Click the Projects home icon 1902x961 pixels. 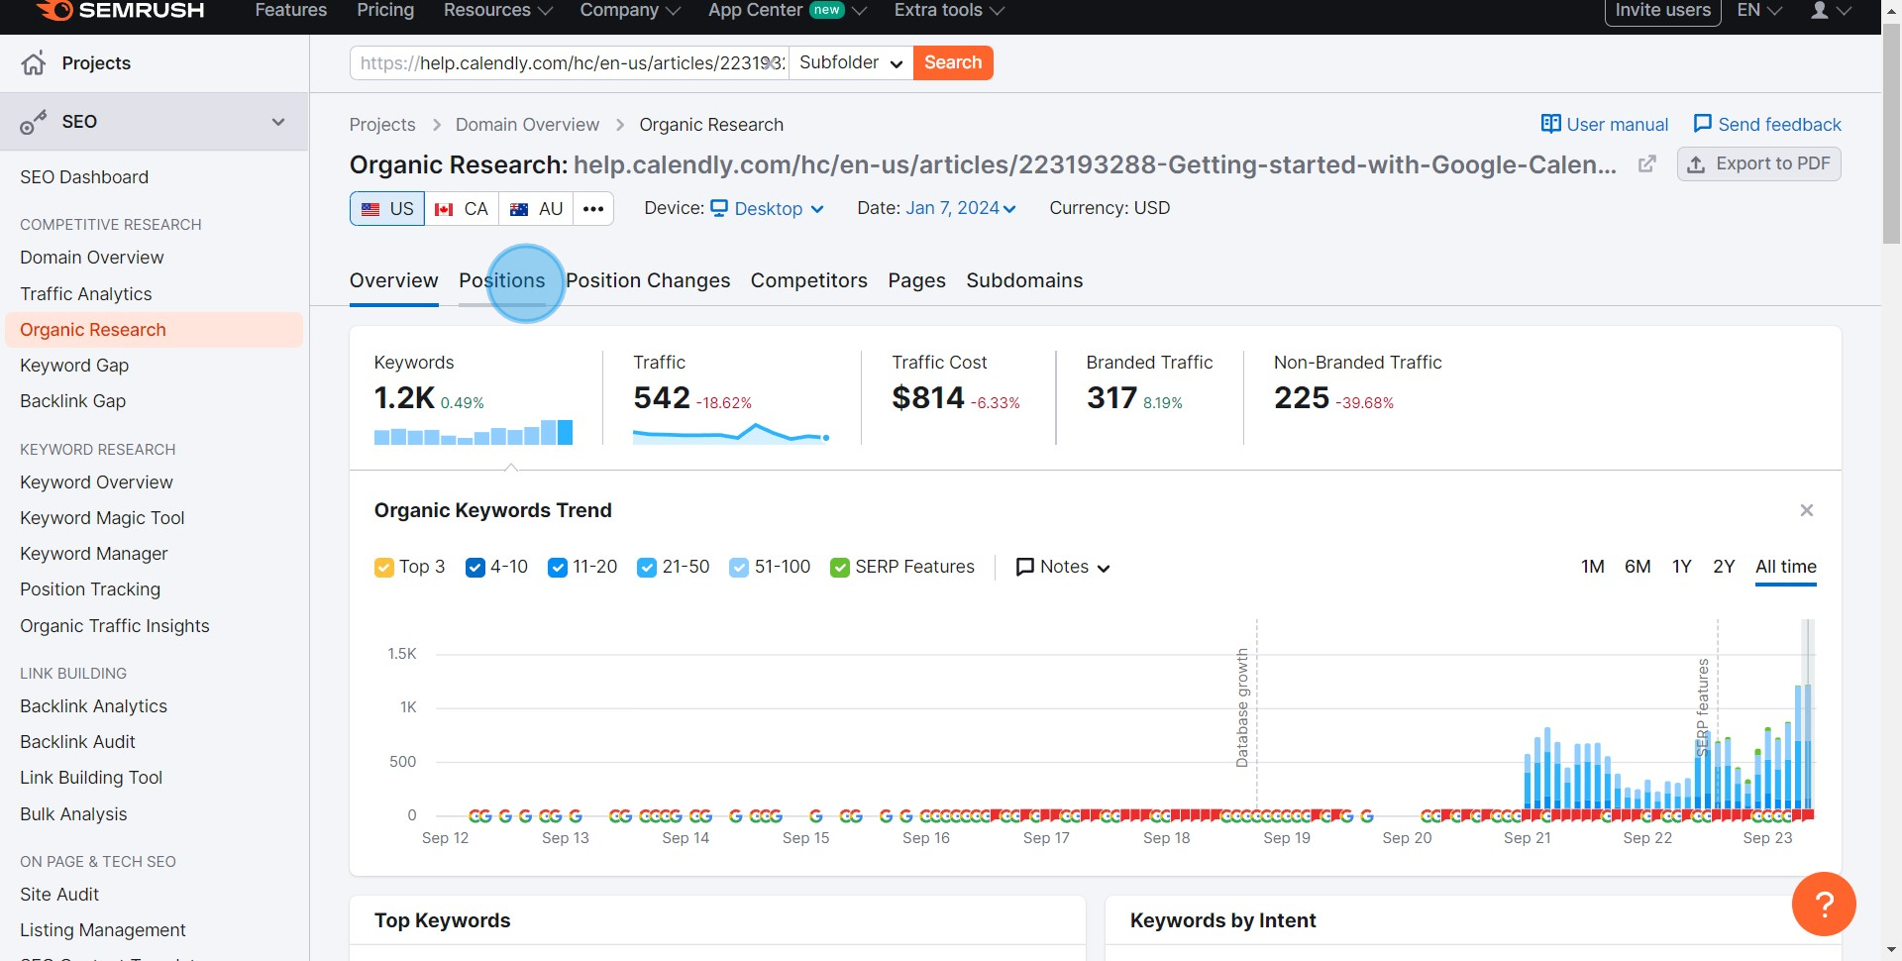(x=34, y=63)
